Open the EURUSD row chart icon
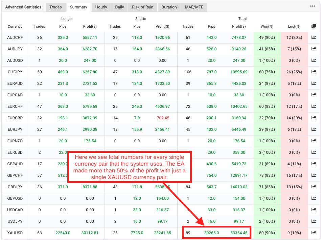Viewport: 321px width, 240px height. pos(314,152)
